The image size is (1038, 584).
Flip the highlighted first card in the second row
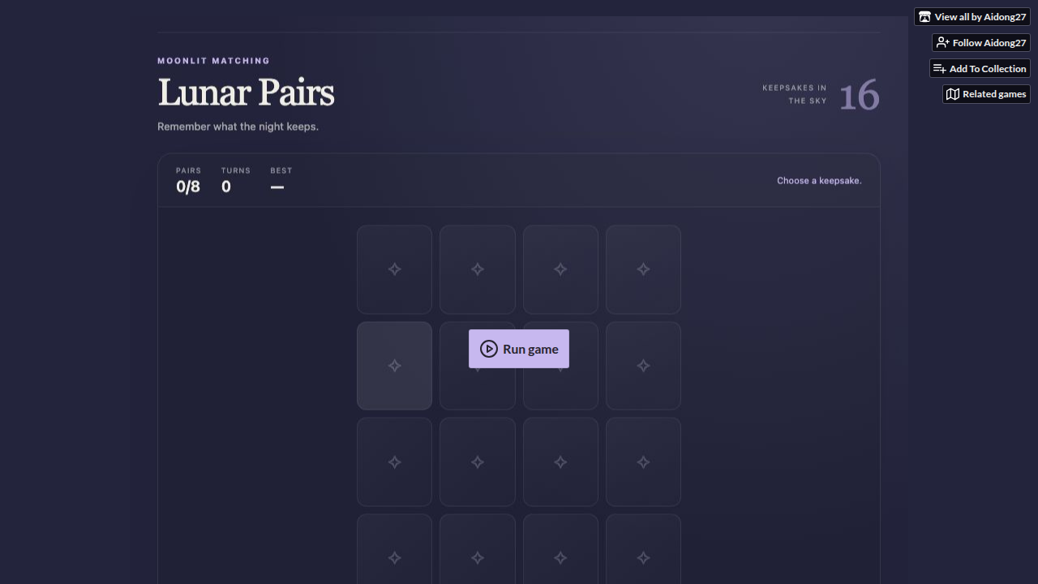point(394,366)
